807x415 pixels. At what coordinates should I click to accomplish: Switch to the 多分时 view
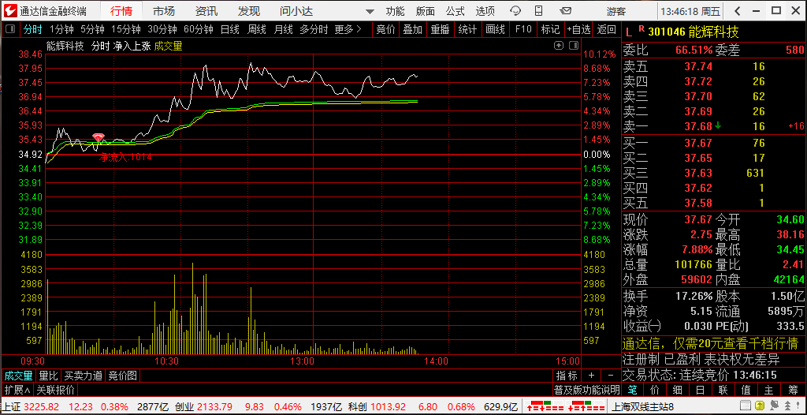[x=314, y=29]
